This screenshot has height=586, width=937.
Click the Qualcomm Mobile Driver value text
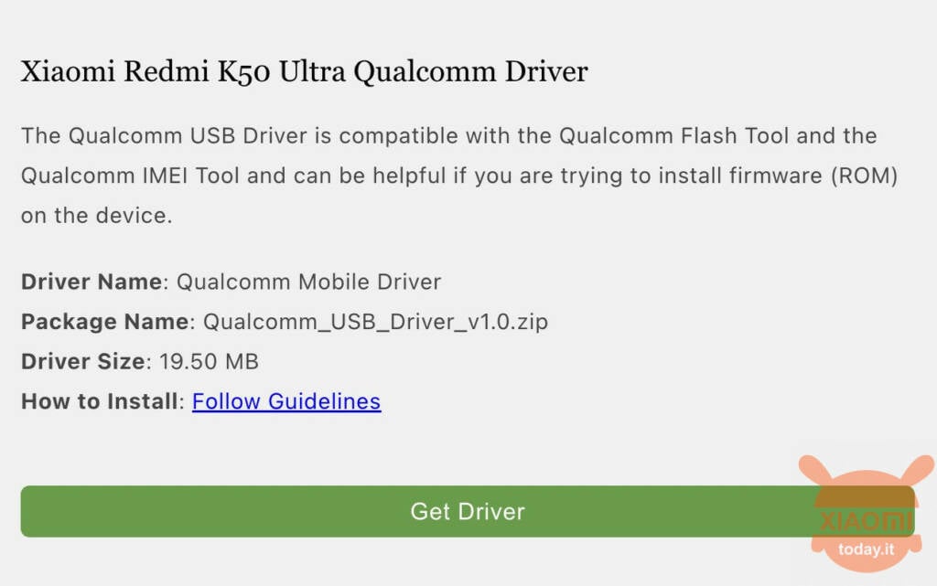tap(309, 282)
